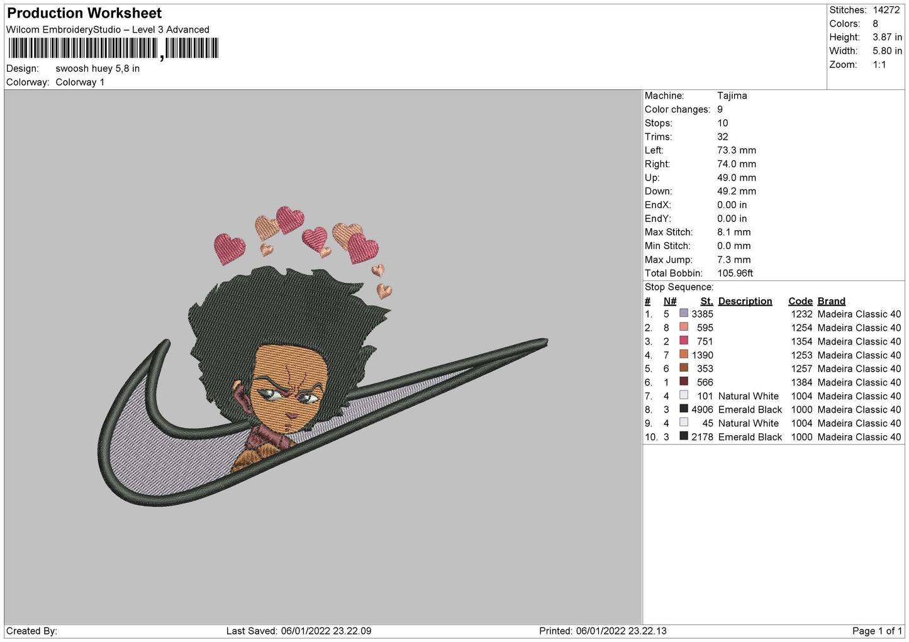The image size is (909, 642).
Task: Click the Right value 74.0 mm
Action: point(737,164)
